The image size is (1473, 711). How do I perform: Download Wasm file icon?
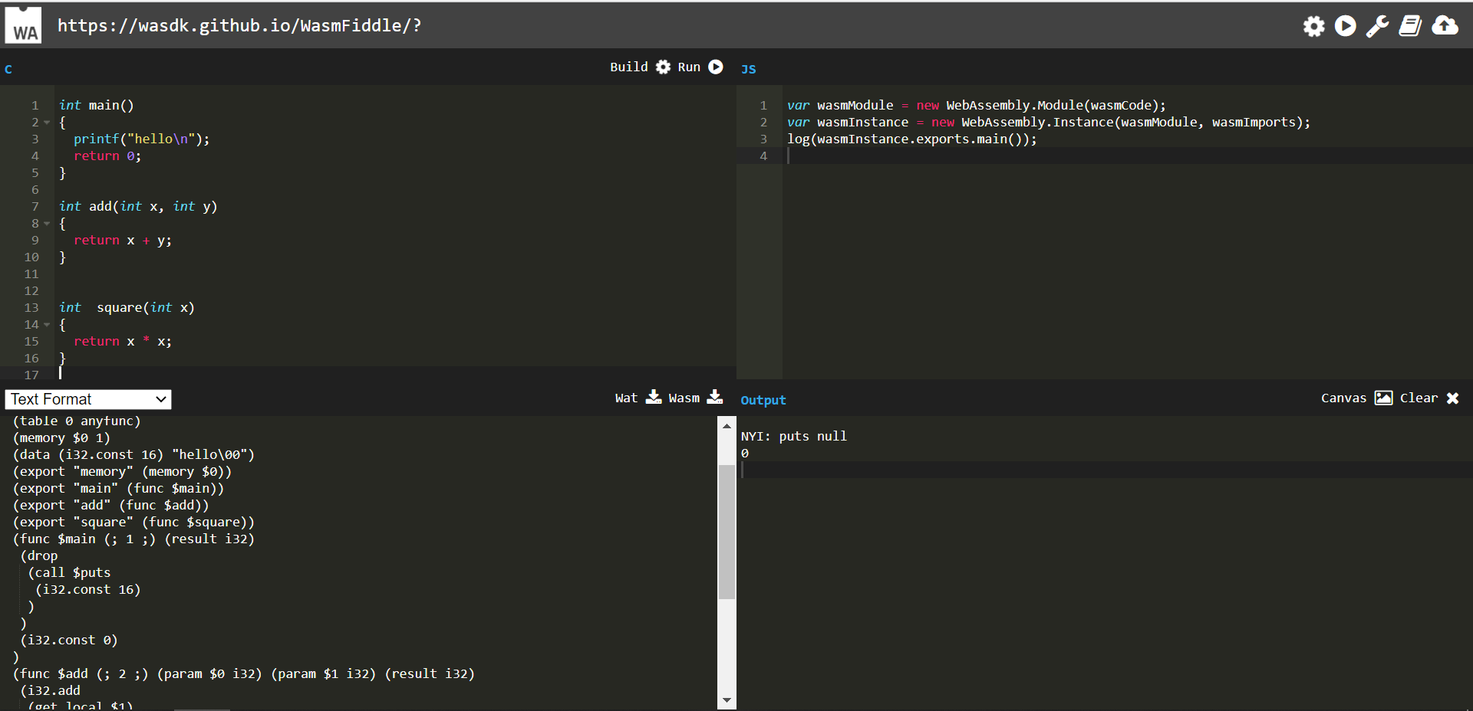(x=715, y=397)
